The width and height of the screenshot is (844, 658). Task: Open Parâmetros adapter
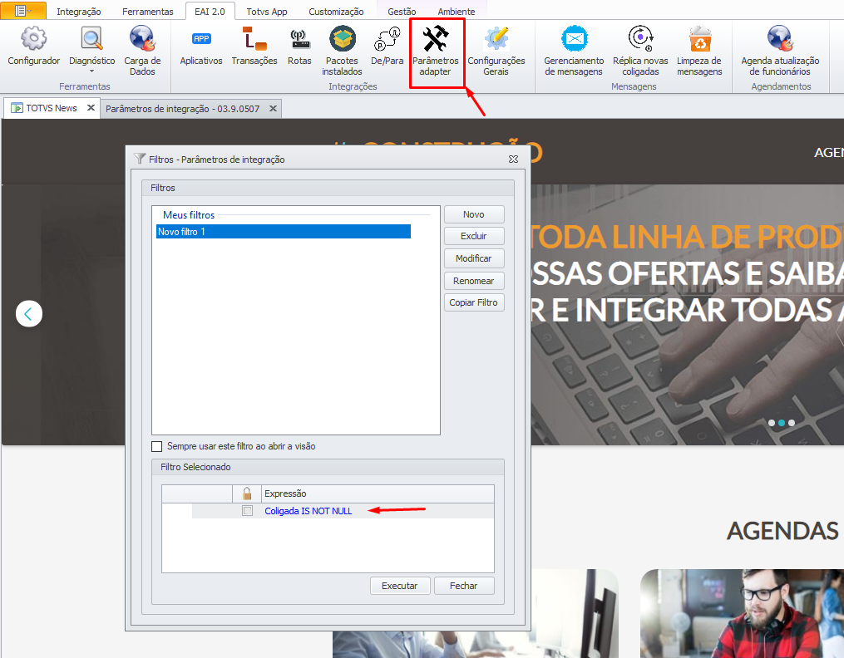click(436, 51)
